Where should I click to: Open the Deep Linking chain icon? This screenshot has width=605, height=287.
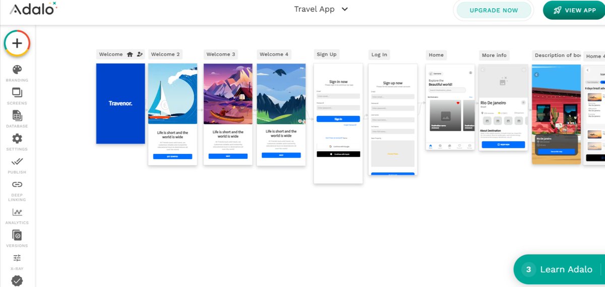(x=17, y=184)
